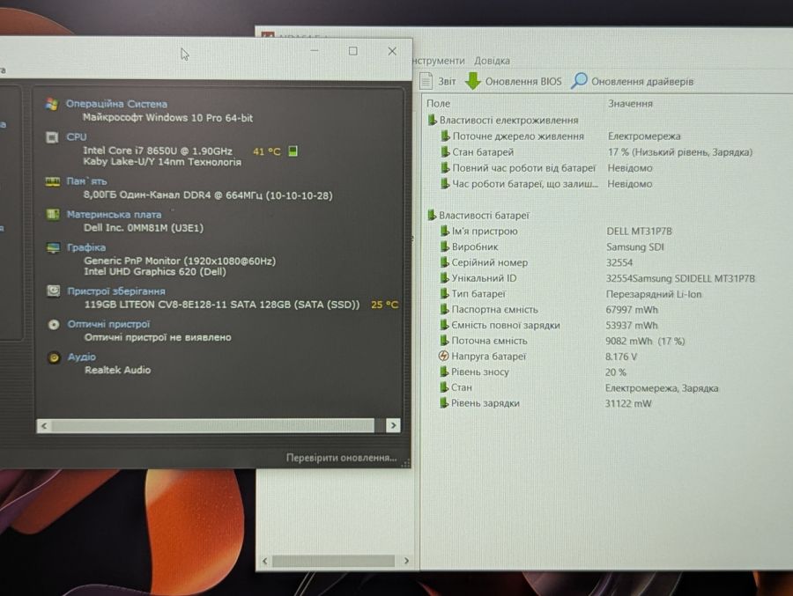Viewport: 793px width, 596px height.
Task: Click the Значення column header
Action: (x=630, y=103)
